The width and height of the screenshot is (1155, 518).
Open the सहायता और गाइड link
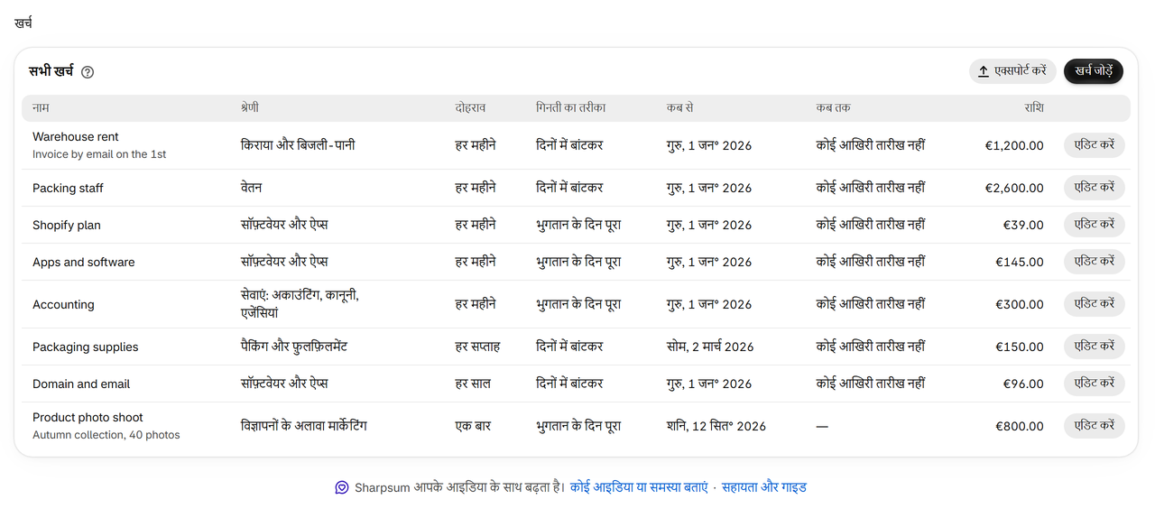click(764, 487)
